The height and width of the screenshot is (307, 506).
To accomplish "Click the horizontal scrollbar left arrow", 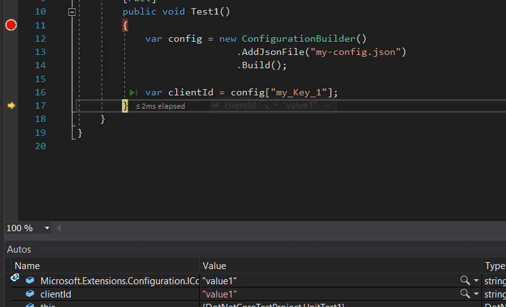I will click(59, 228).
